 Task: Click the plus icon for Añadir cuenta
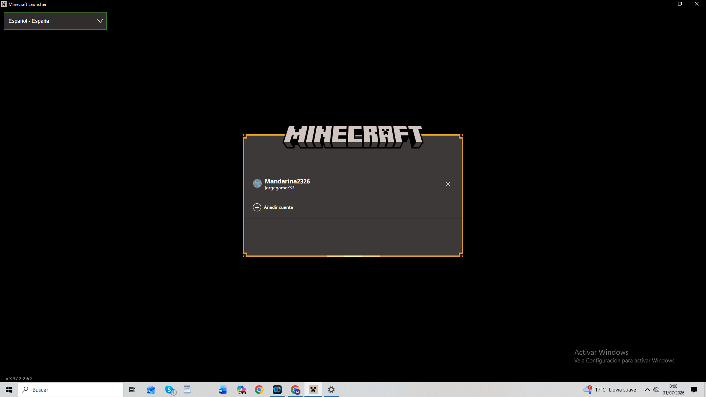[x=257, y=207]
